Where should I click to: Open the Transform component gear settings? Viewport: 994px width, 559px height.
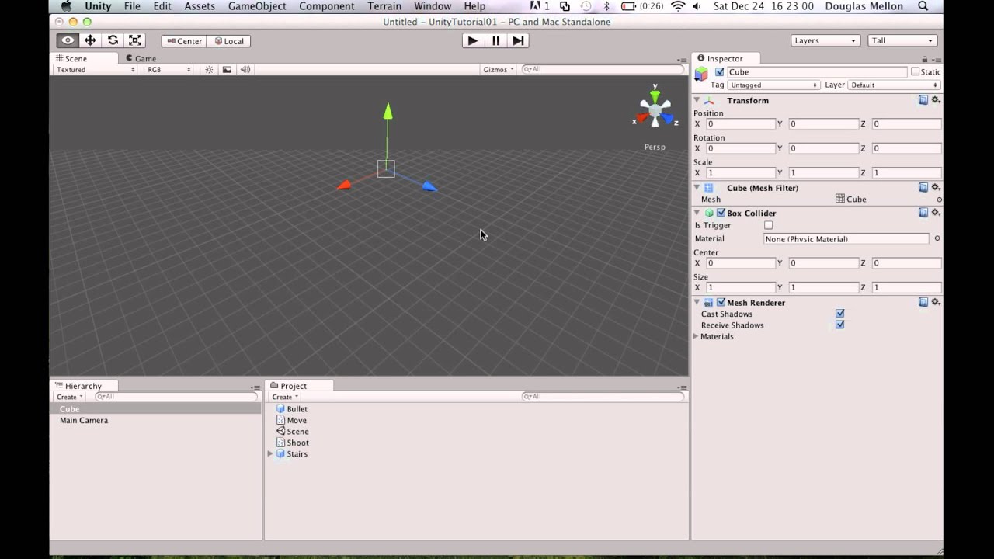936,100
